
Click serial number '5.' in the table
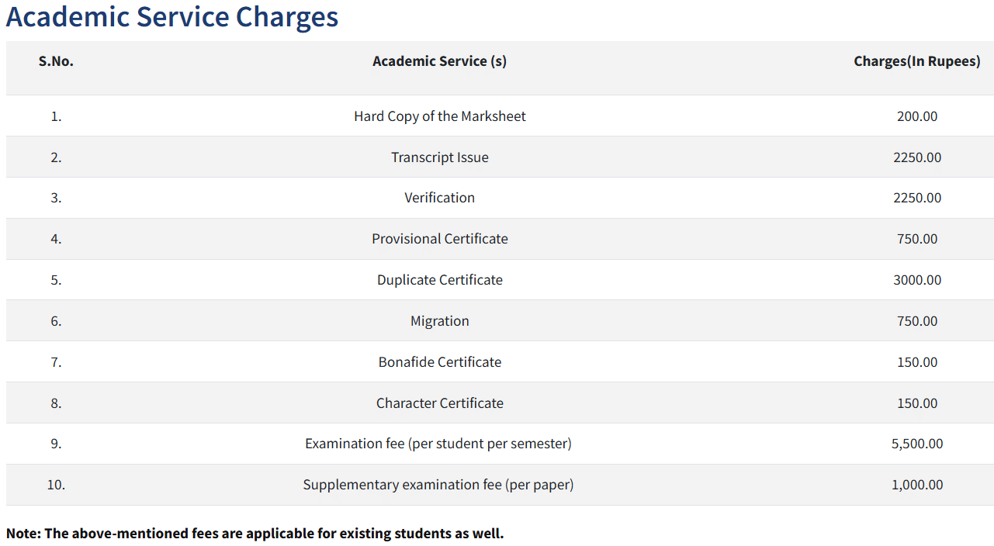[x=56, y=280]
